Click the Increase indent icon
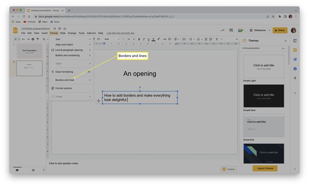This screenshot has height=186, width=309. pyautogui.click(x=211, y=39)
